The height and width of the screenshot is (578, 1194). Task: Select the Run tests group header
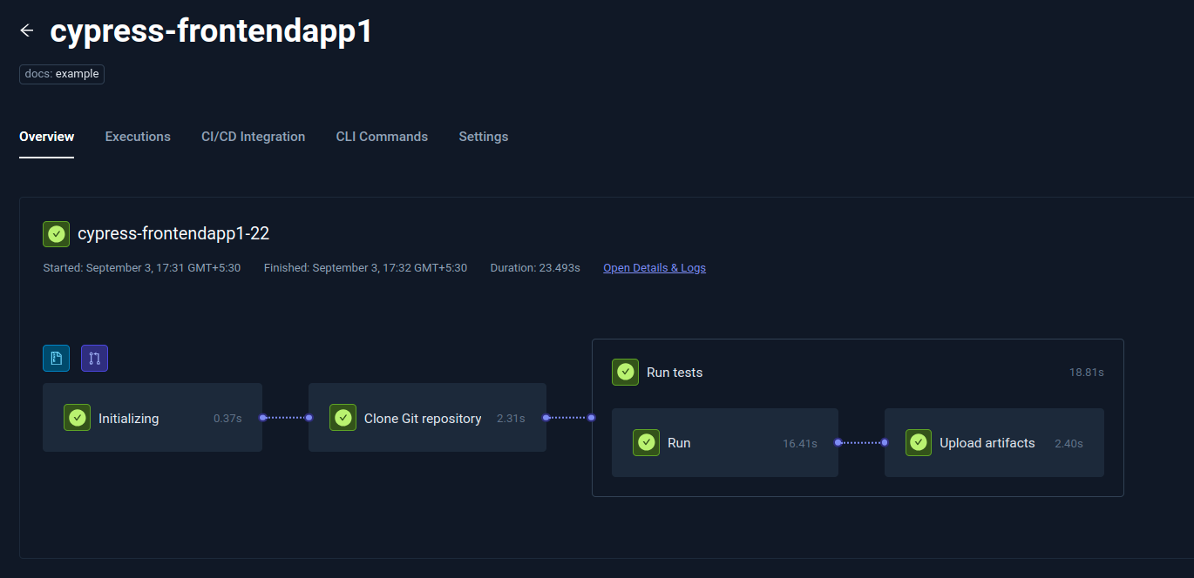tap(858, 373)
